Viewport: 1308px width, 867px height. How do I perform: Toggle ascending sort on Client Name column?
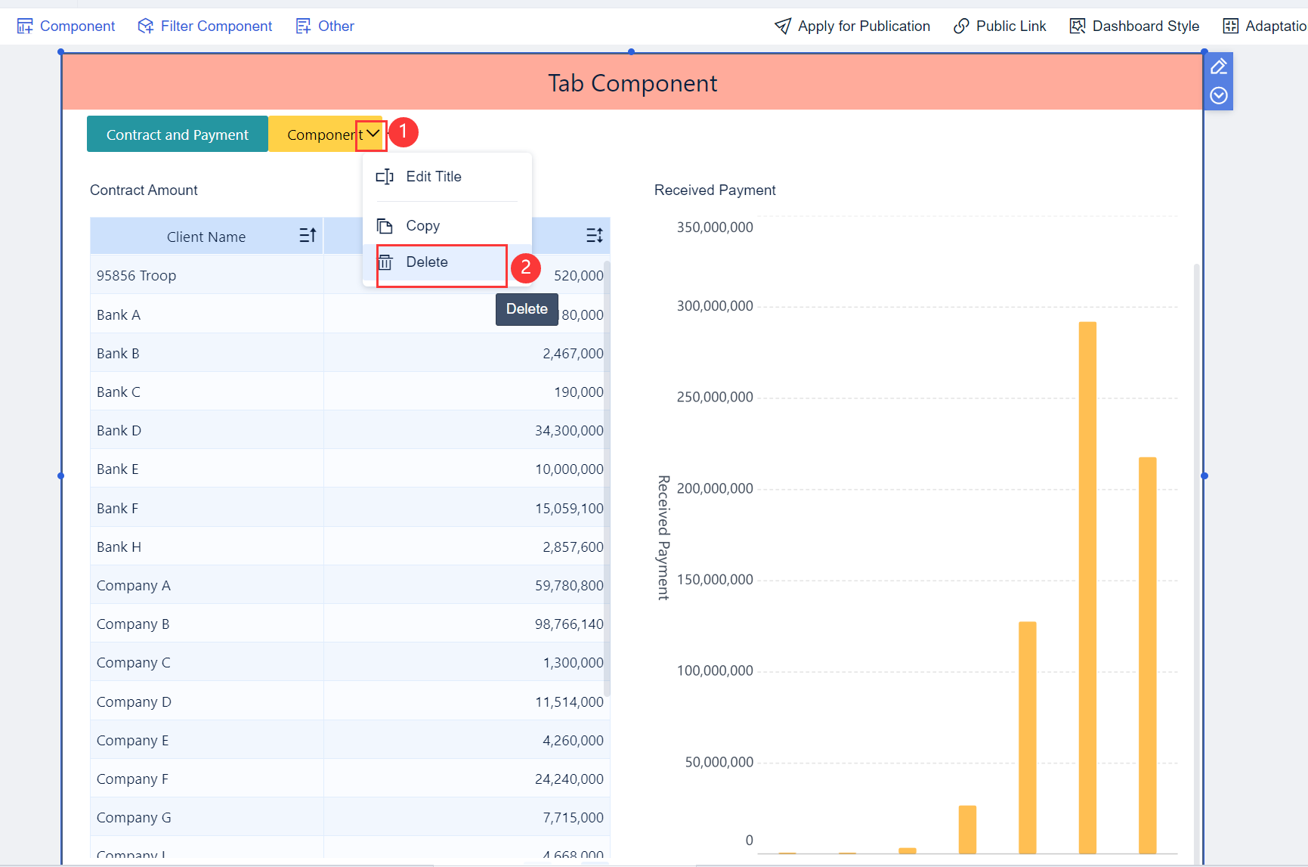click(307, 235)
